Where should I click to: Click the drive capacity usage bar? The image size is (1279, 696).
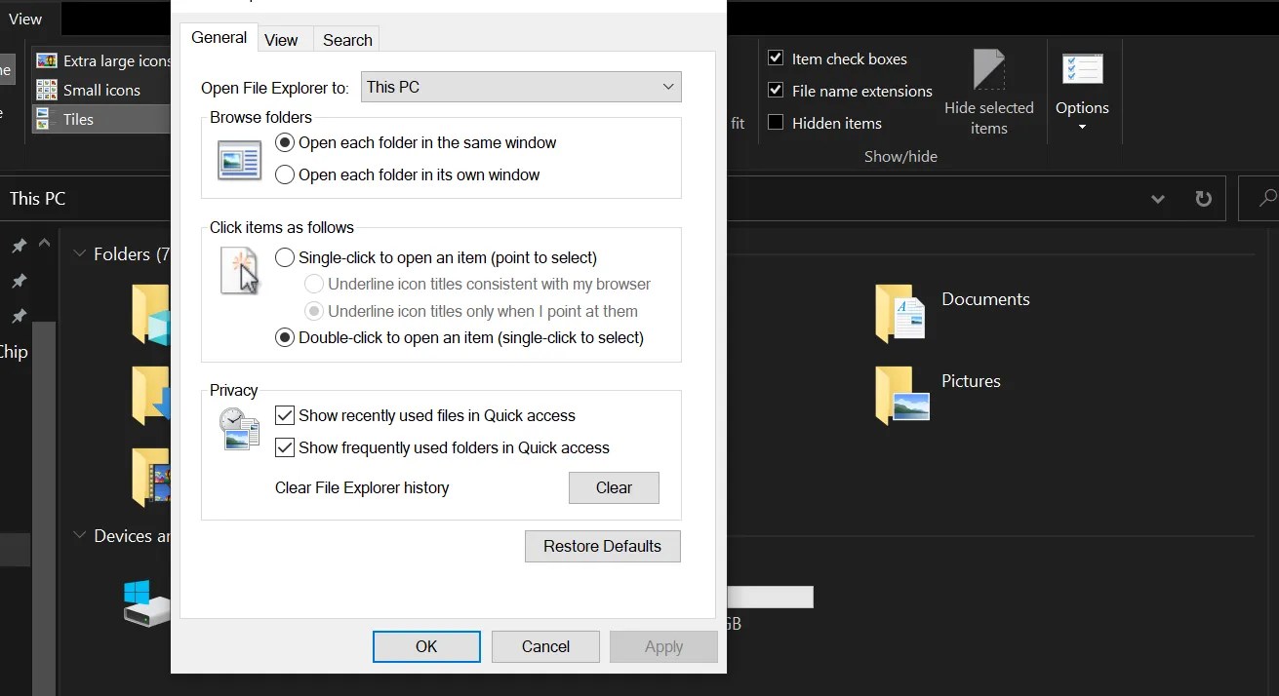770,596
